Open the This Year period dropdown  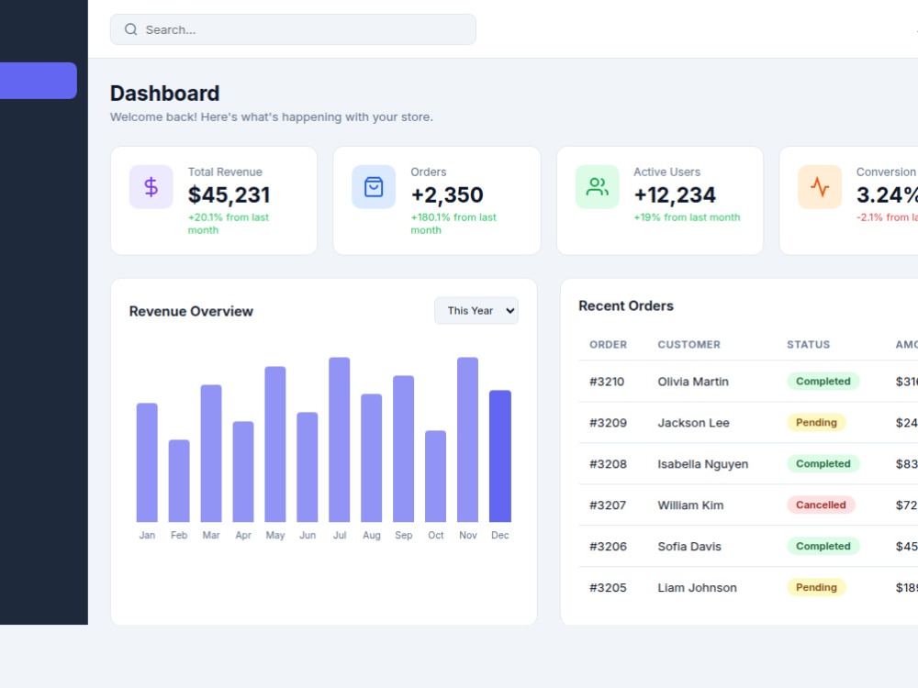[476, 311]
